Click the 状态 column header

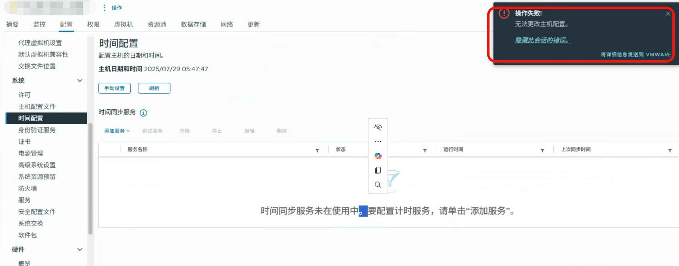point(341,149)
